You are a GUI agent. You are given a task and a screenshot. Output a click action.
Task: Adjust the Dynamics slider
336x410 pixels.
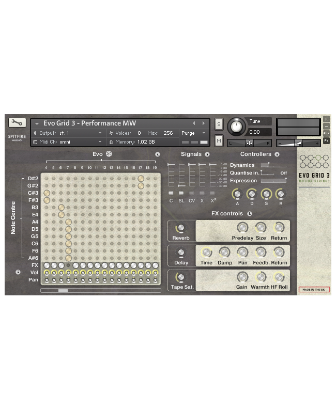[273, 165]
